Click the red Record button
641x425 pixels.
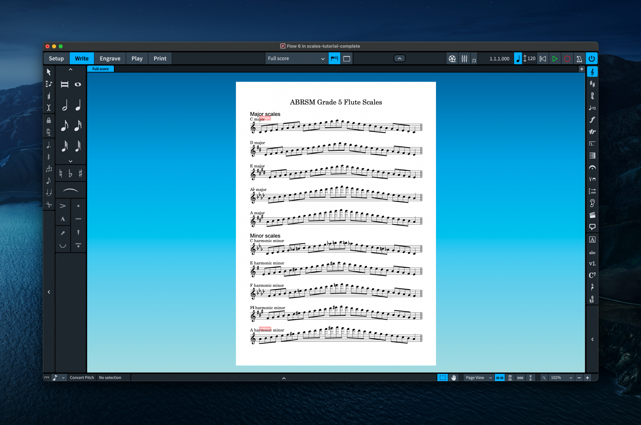pyautogui.click(x=567, y=59)
